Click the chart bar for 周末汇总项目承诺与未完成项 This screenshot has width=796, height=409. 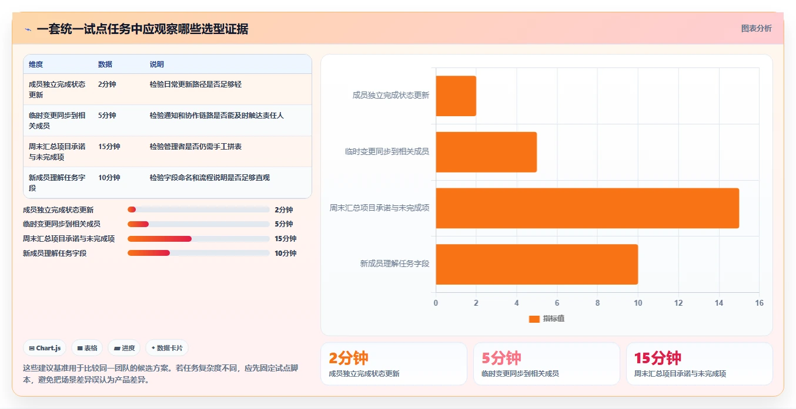(x=587, y=208)
